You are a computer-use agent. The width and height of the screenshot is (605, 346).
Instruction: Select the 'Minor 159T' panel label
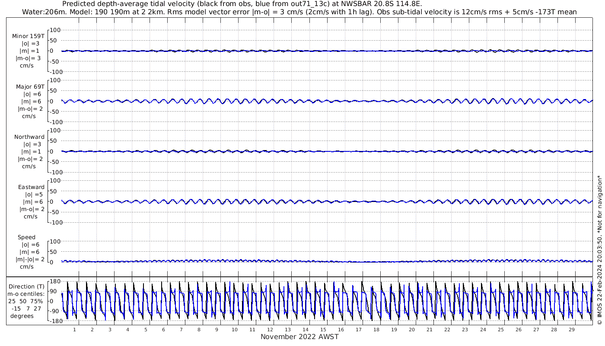coord(28,36)
